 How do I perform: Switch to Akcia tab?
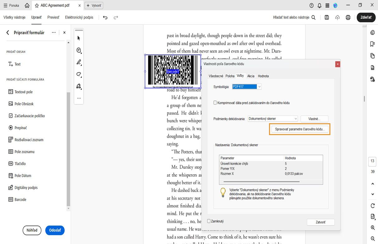click(x=251, y=76)
